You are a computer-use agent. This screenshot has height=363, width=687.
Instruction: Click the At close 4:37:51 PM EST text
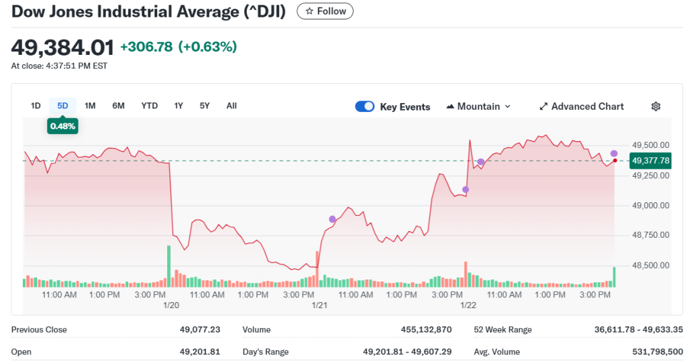pos(59,66)
